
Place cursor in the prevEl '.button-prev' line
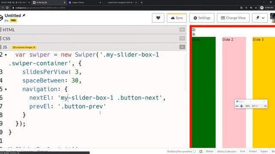[x=68, y=107]
